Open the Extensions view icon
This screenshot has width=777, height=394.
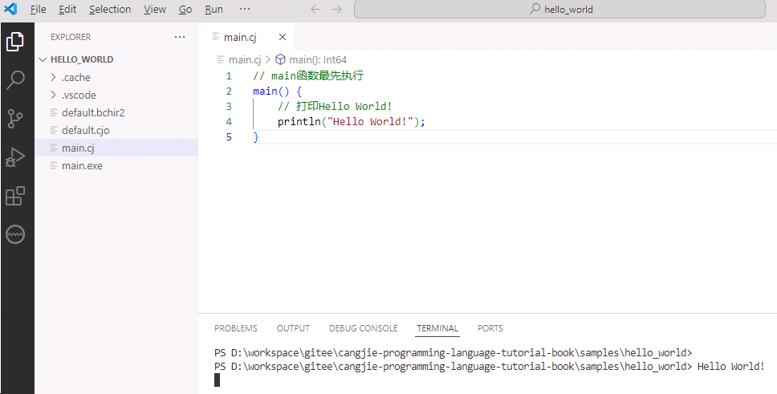[x=15, y=196]
